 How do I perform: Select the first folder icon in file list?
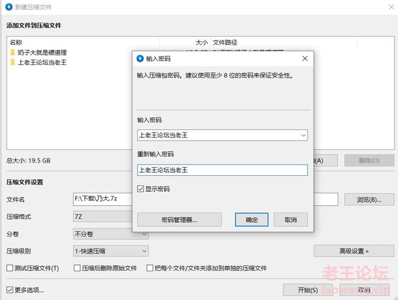13,52
